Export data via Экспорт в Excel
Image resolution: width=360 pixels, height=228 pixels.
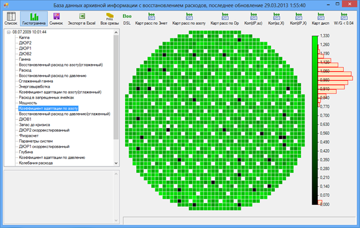click(81, 19)
